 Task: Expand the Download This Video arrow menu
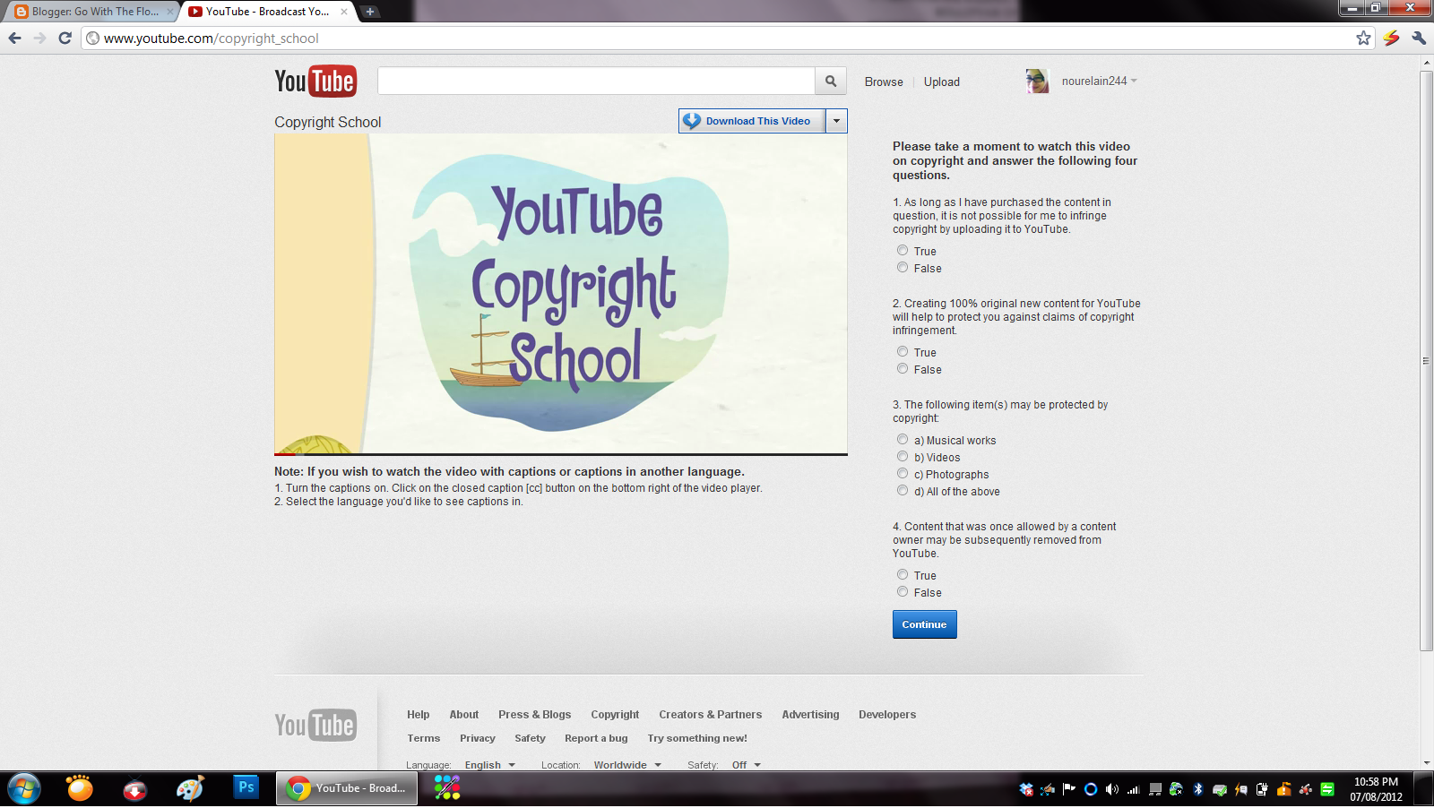836,121
